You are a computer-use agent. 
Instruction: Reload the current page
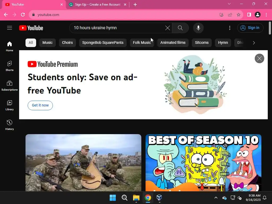click(23, 15)
